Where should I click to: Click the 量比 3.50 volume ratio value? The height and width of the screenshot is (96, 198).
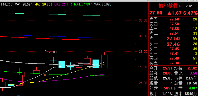(194, 73)
